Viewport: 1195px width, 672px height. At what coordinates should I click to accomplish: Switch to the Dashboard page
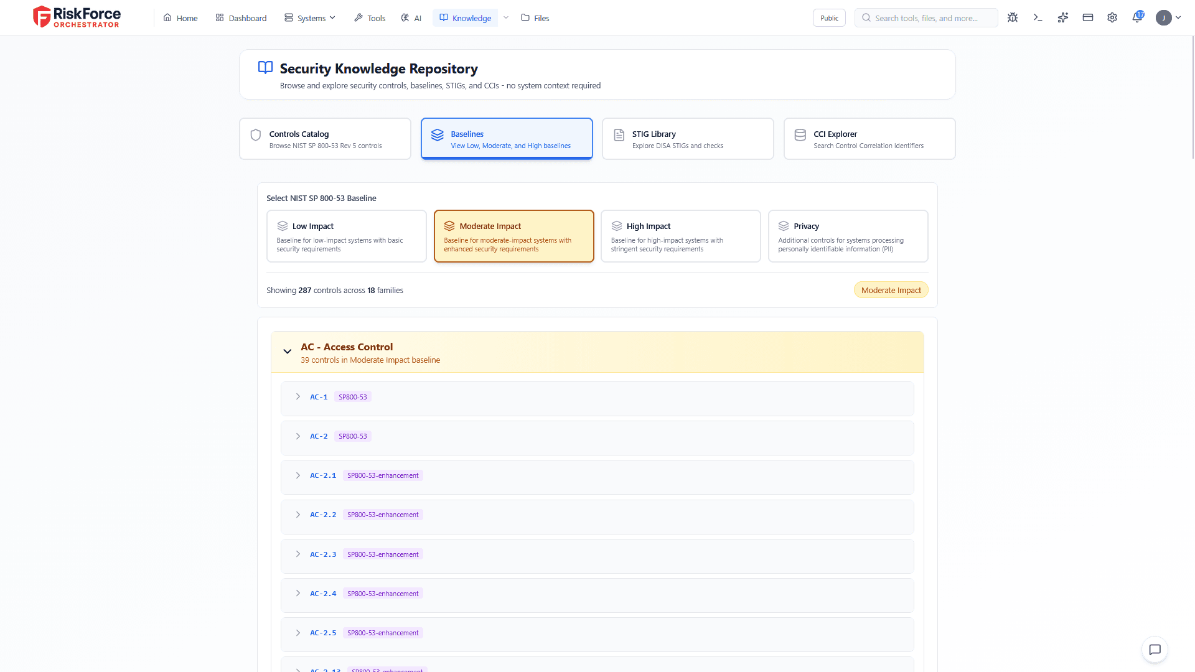(x=241, y=17)
